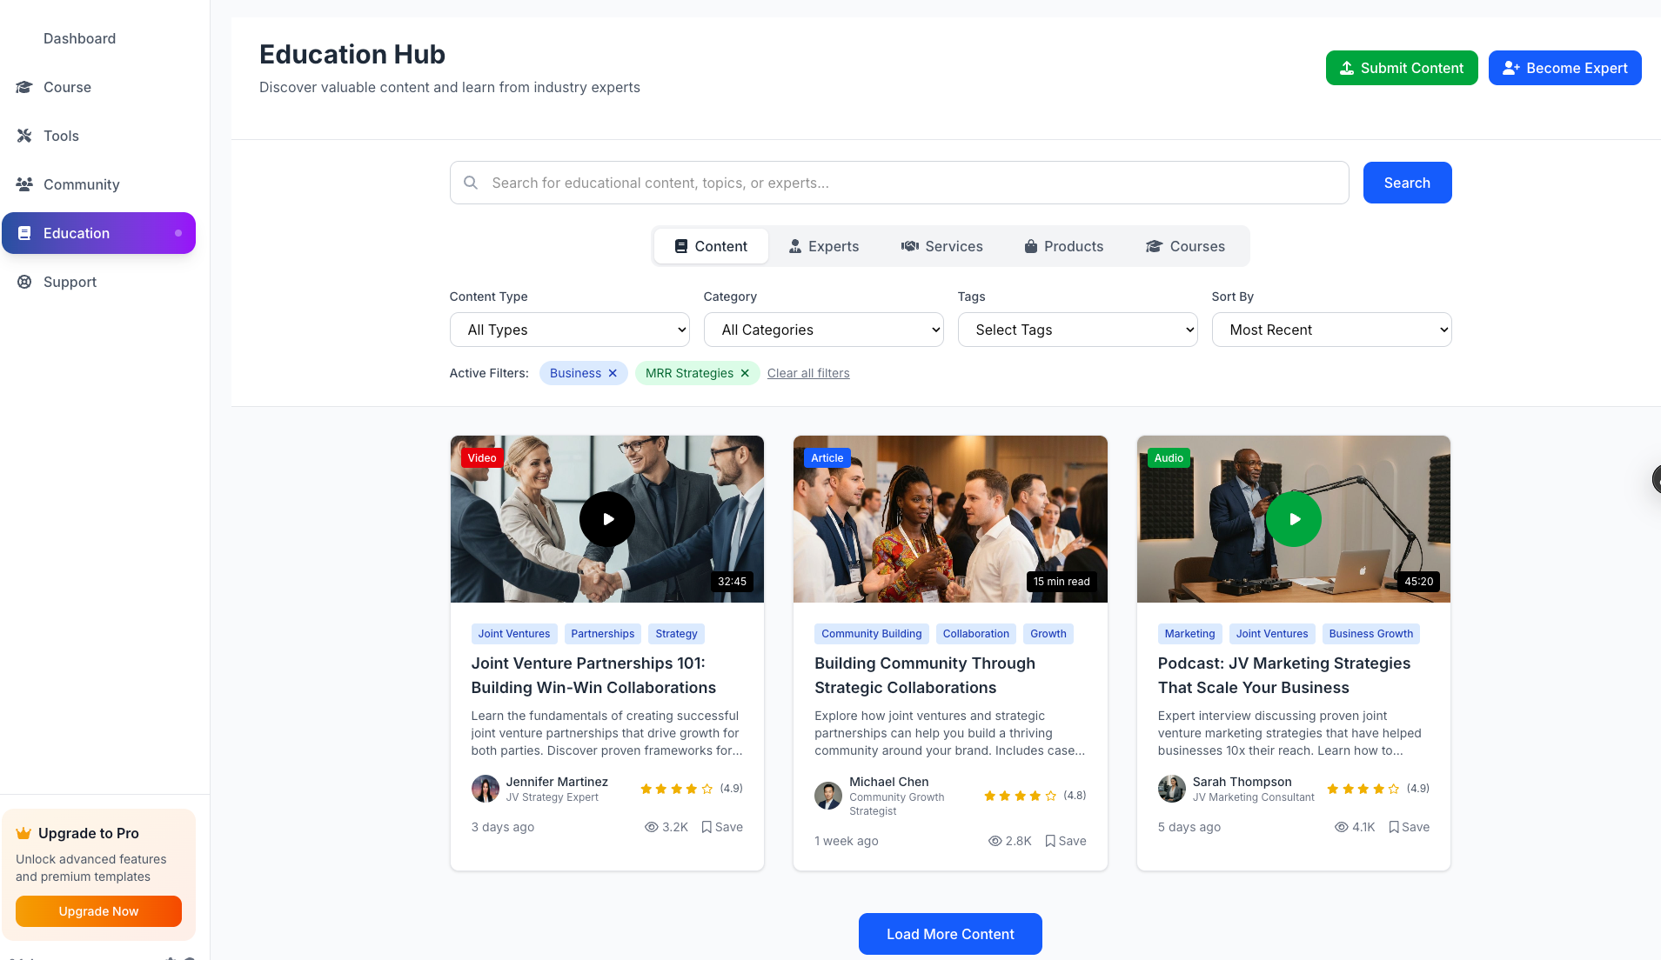Open the All Categories dropdown

(x=822, y=330)
